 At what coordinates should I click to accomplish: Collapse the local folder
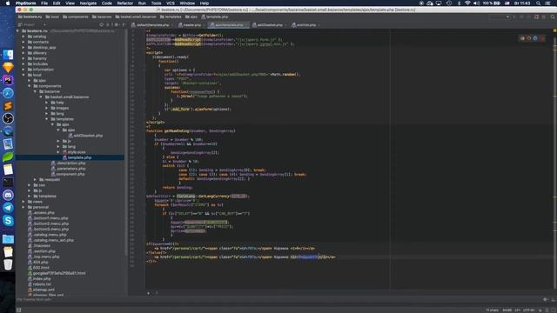(23, 75)
